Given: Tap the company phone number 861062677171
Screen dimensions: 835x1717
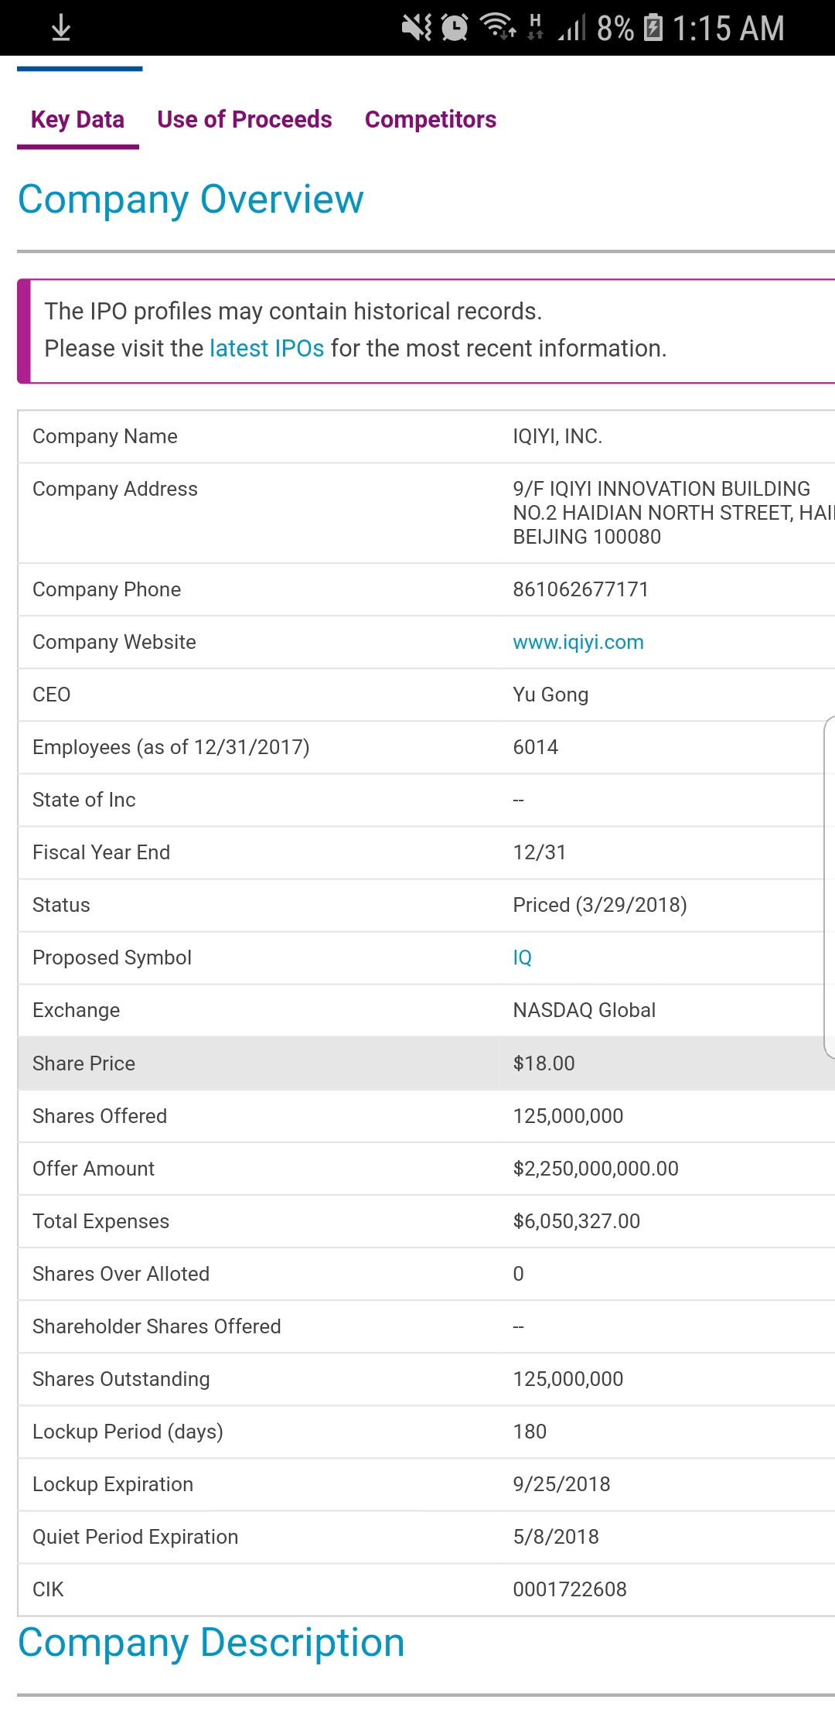Looking at the screenshot, I should click(x=581, y=589).
